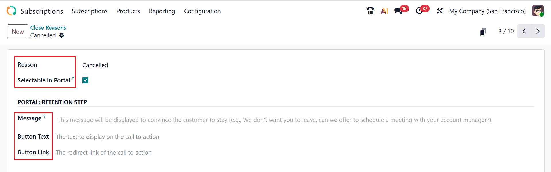Open the Reporting menu
551x172 pixels.
coord(162,11)
